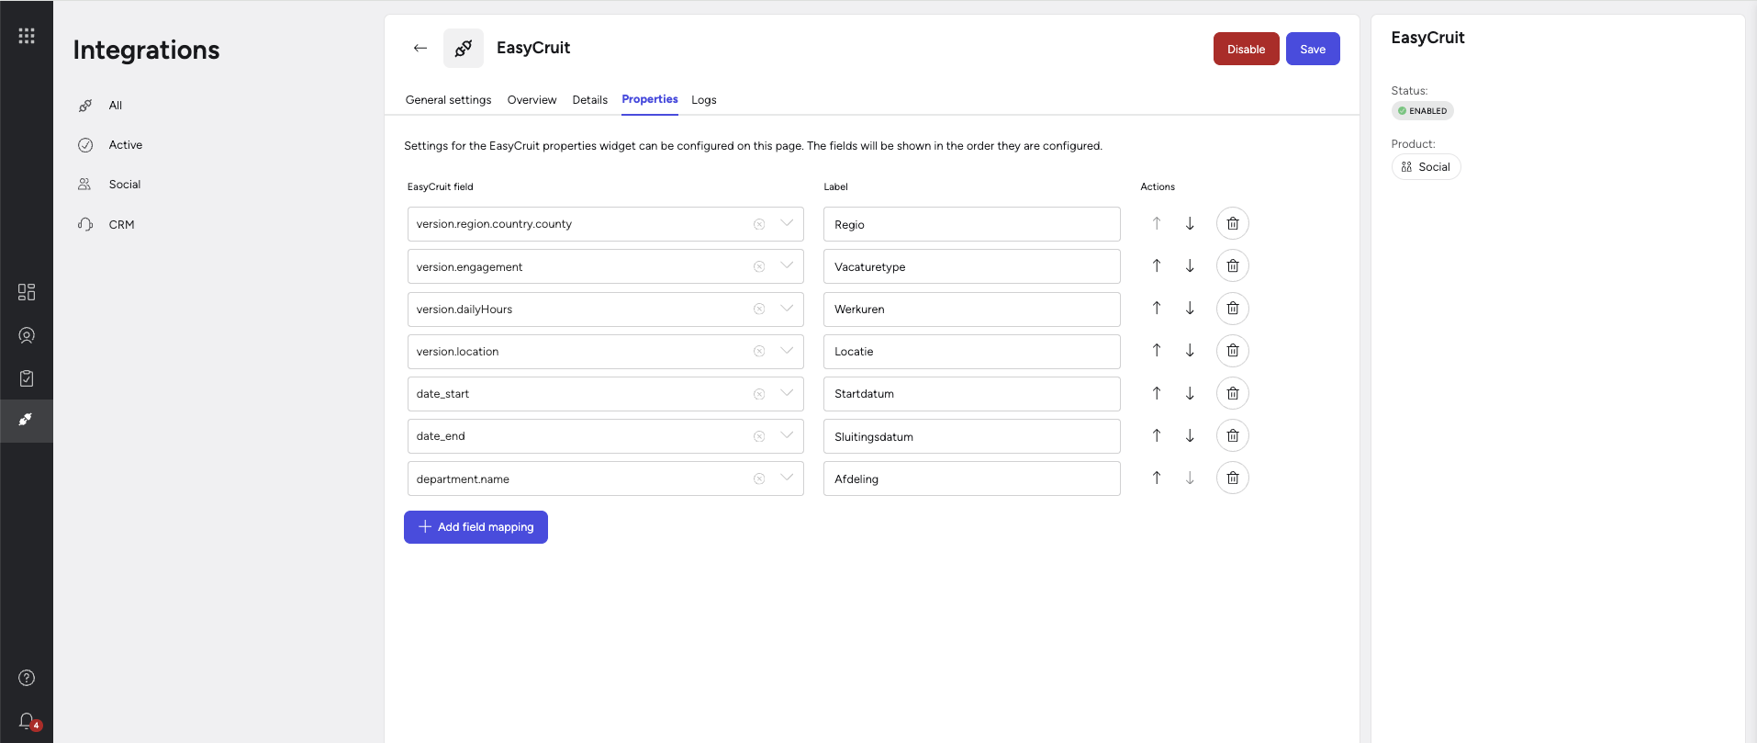Open the dashboard icon in left rail

click(27, 292)
